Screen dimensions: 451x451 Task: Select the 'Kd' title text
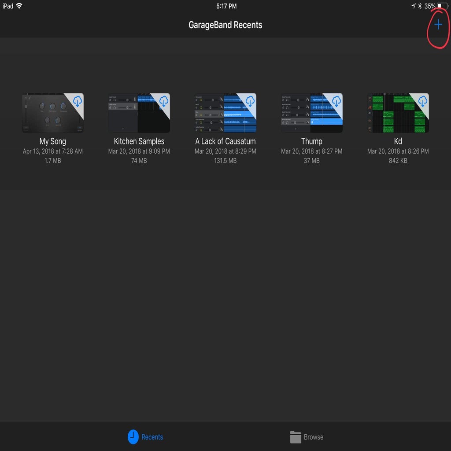pos(398,141)
